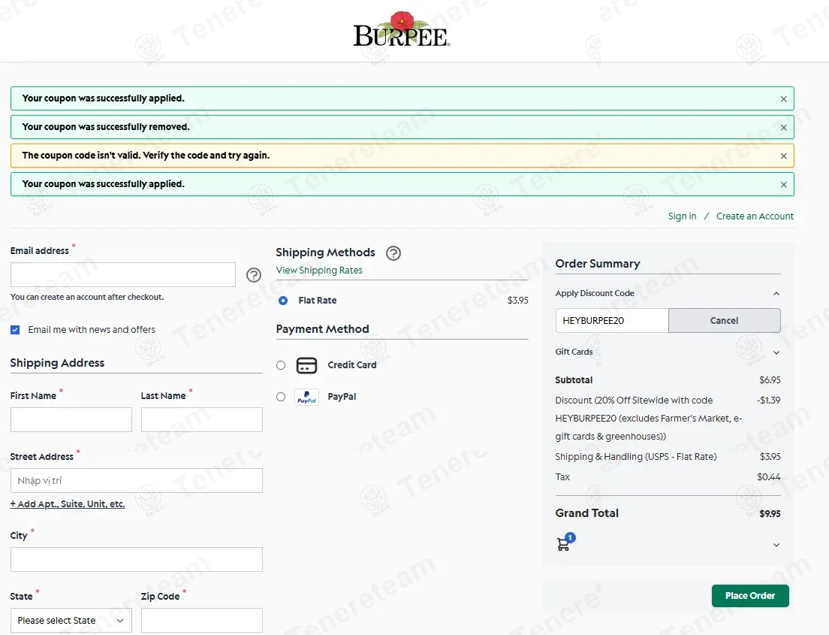This screenshot has width=829, height=635.
Task: Click the Tax $0.44 value
Action: pos(769,477)
